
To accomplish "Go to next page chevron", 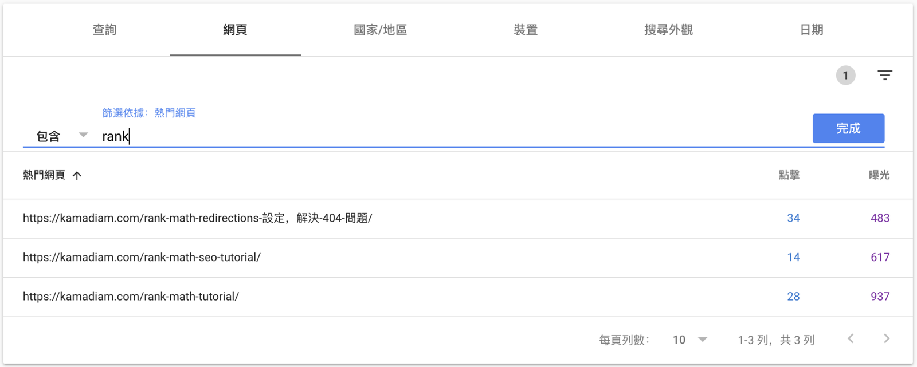I will pyautogui.click(x=887, y=339).
